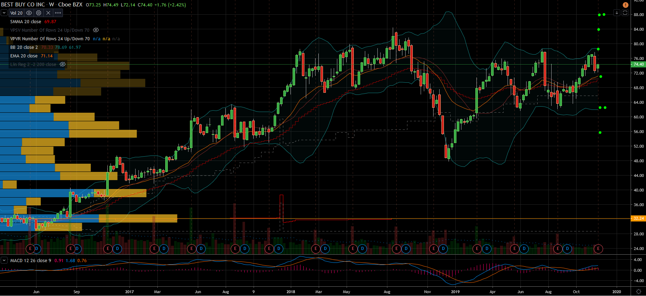
Task: Click the move pane down arrow
Action: pos(617,13)
